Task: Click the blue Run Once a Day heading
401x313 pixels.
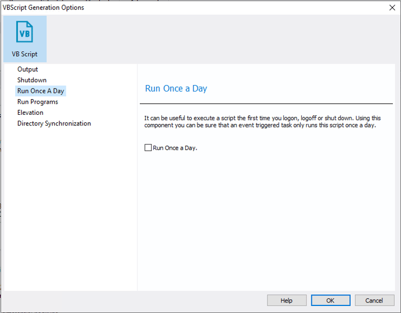Action: (176, 89)
